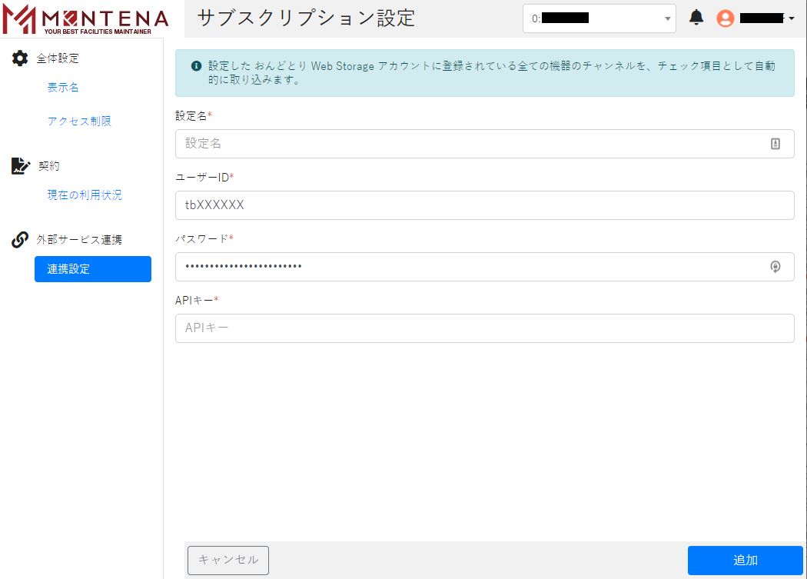
Task: Focus the 設定名 text field
Action: click(469, 144)
